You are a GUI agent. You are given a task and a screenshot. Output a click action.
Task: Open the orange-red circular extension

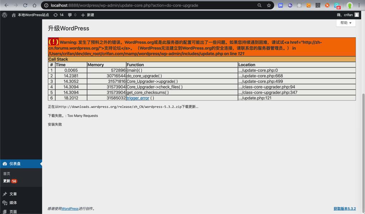327,5
